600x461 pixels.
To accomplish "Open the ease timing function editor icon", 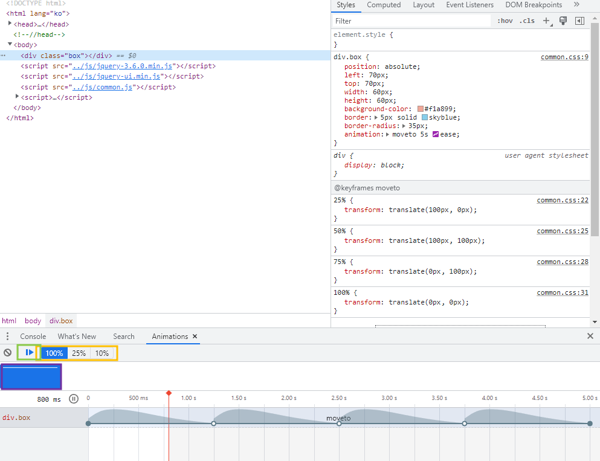I will (x=436, y=134).
